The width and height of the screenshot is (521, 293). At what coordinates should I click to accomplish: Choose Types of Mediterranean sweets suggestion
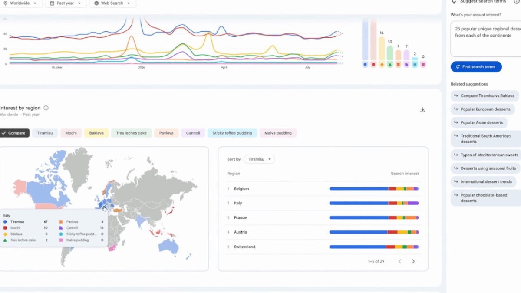pos(486,155)
